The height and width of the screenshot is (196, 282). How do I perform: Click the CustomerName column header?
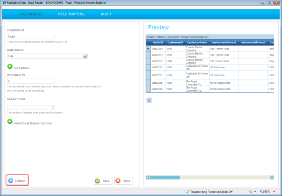197,43
